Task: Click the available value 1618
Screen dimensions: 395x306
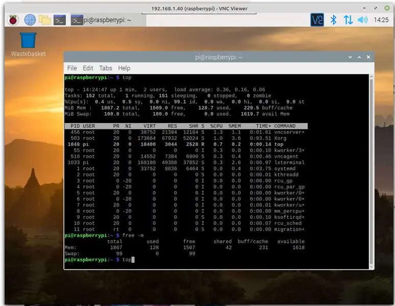Action: tap(298, 248)
